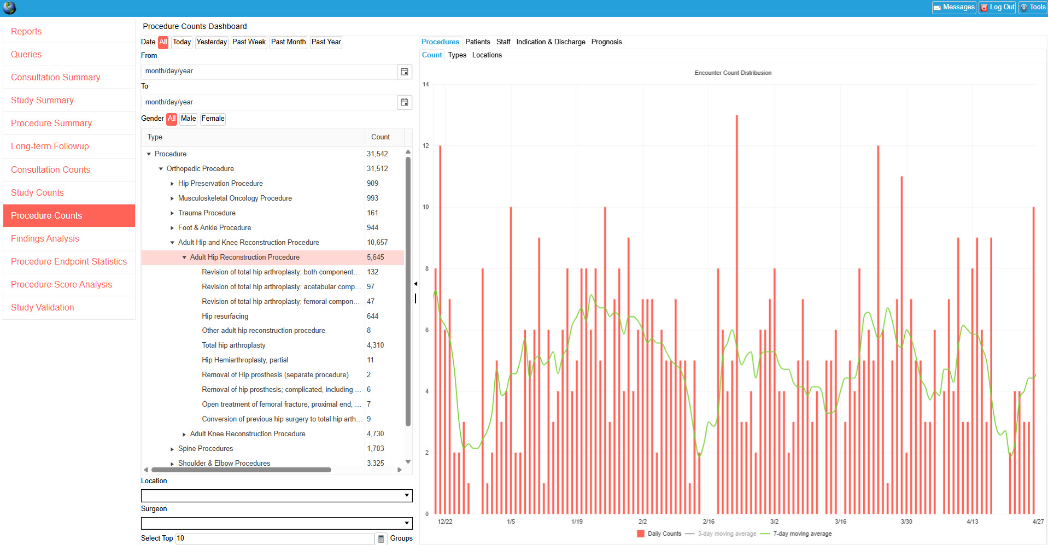Toggle the Daily Counts legend swatch
Viewport: 1048px width, 545px height.
tap(641, 534)
